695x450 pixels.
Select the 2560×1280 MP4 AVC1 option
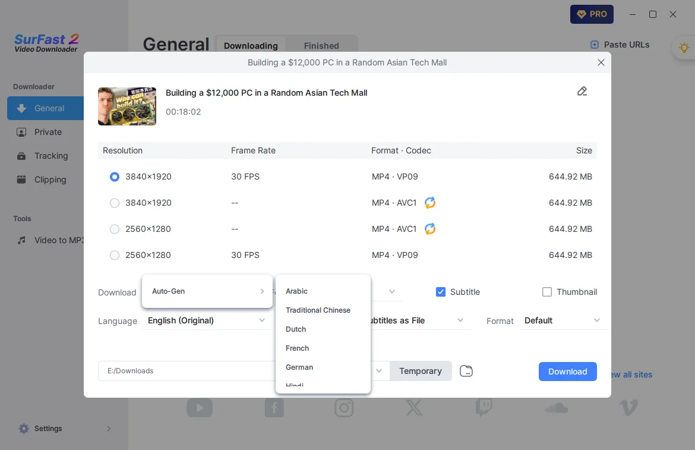[x=115, y=229]
